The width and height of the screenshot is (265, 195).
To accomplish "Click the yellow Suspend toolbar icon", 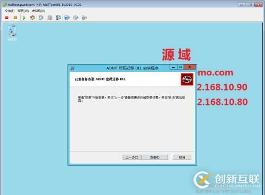I will pos(15,17).
